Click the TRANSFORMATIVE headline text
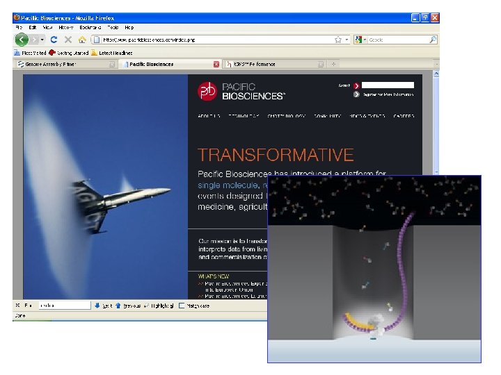 (276, 155)
